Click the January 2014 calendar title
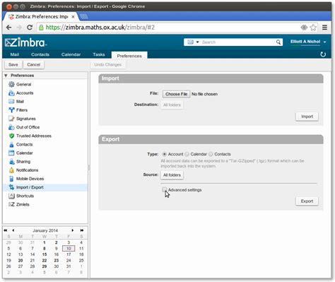The image size is (335, 282). coord(45,230)
